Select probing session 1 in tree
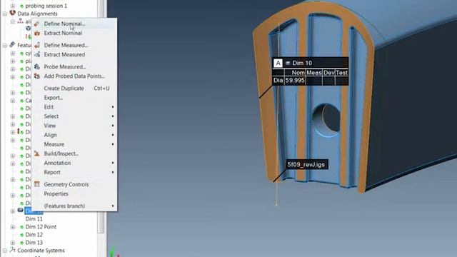 [x=46, y=6]
